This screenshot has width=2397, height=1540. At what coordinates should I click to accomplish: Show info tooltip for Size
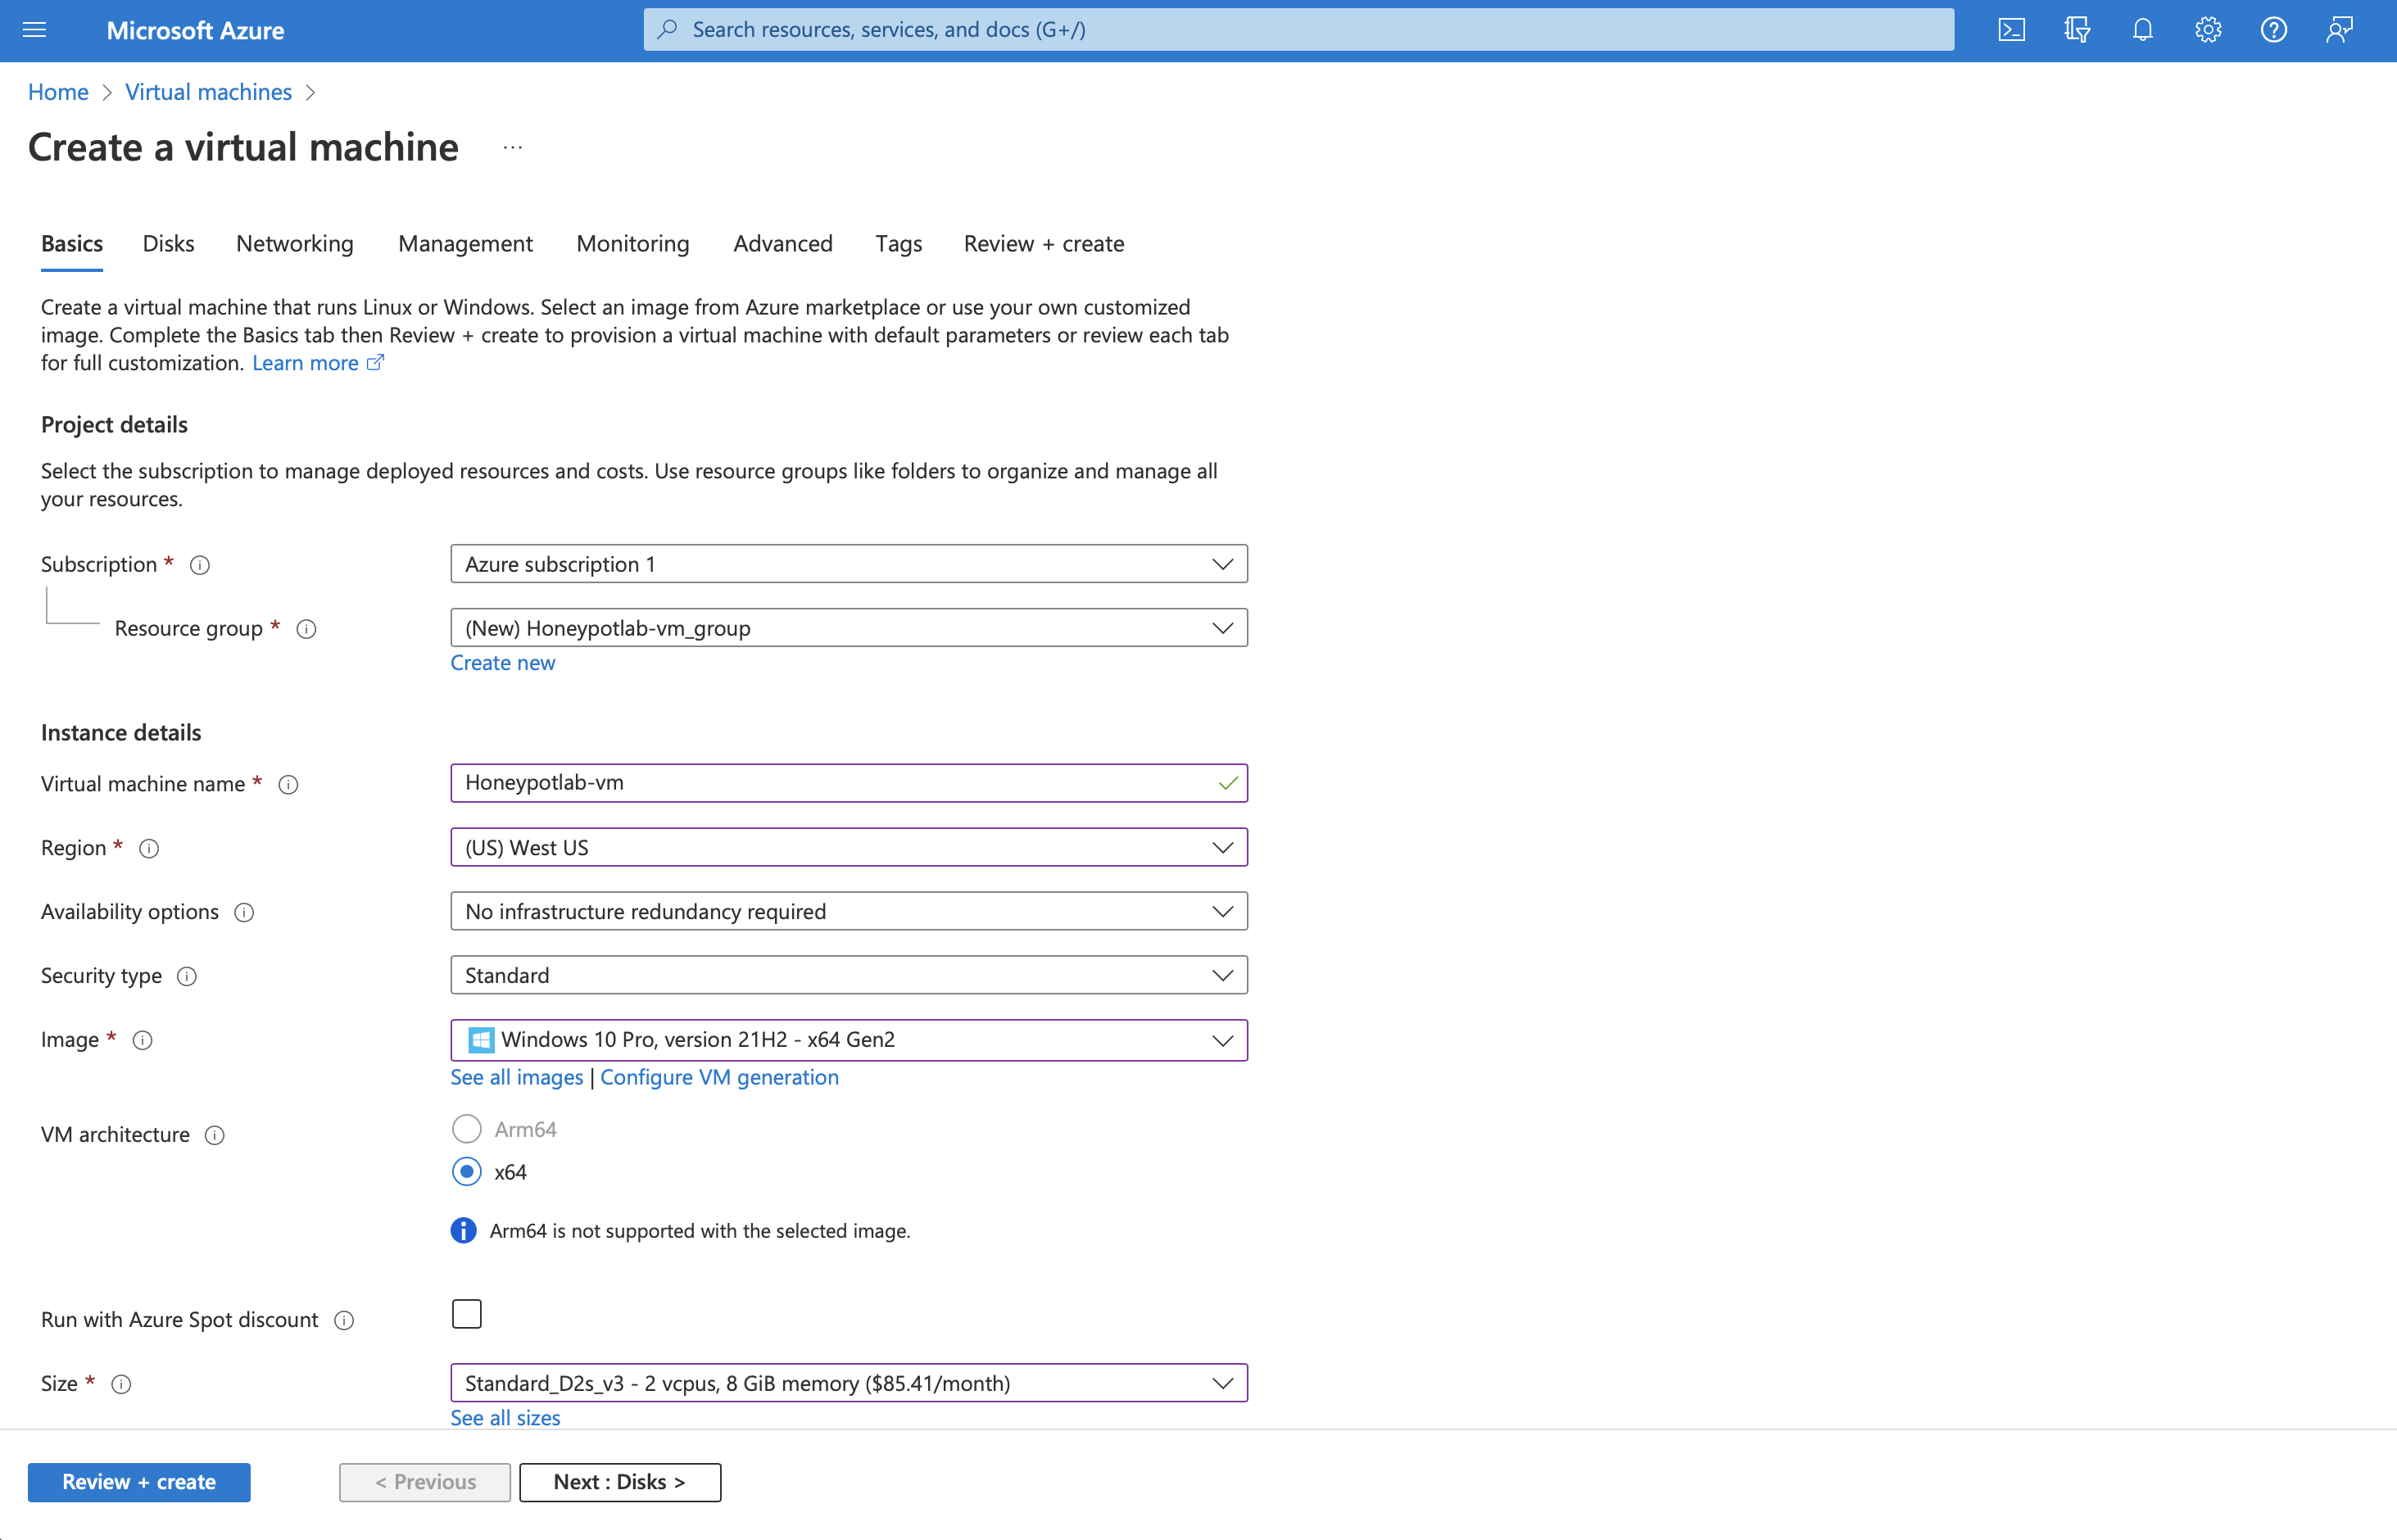click(x=121, y=1385)
